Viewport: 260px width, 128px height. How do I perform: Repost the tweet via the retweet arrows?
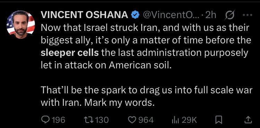(88, 120)
